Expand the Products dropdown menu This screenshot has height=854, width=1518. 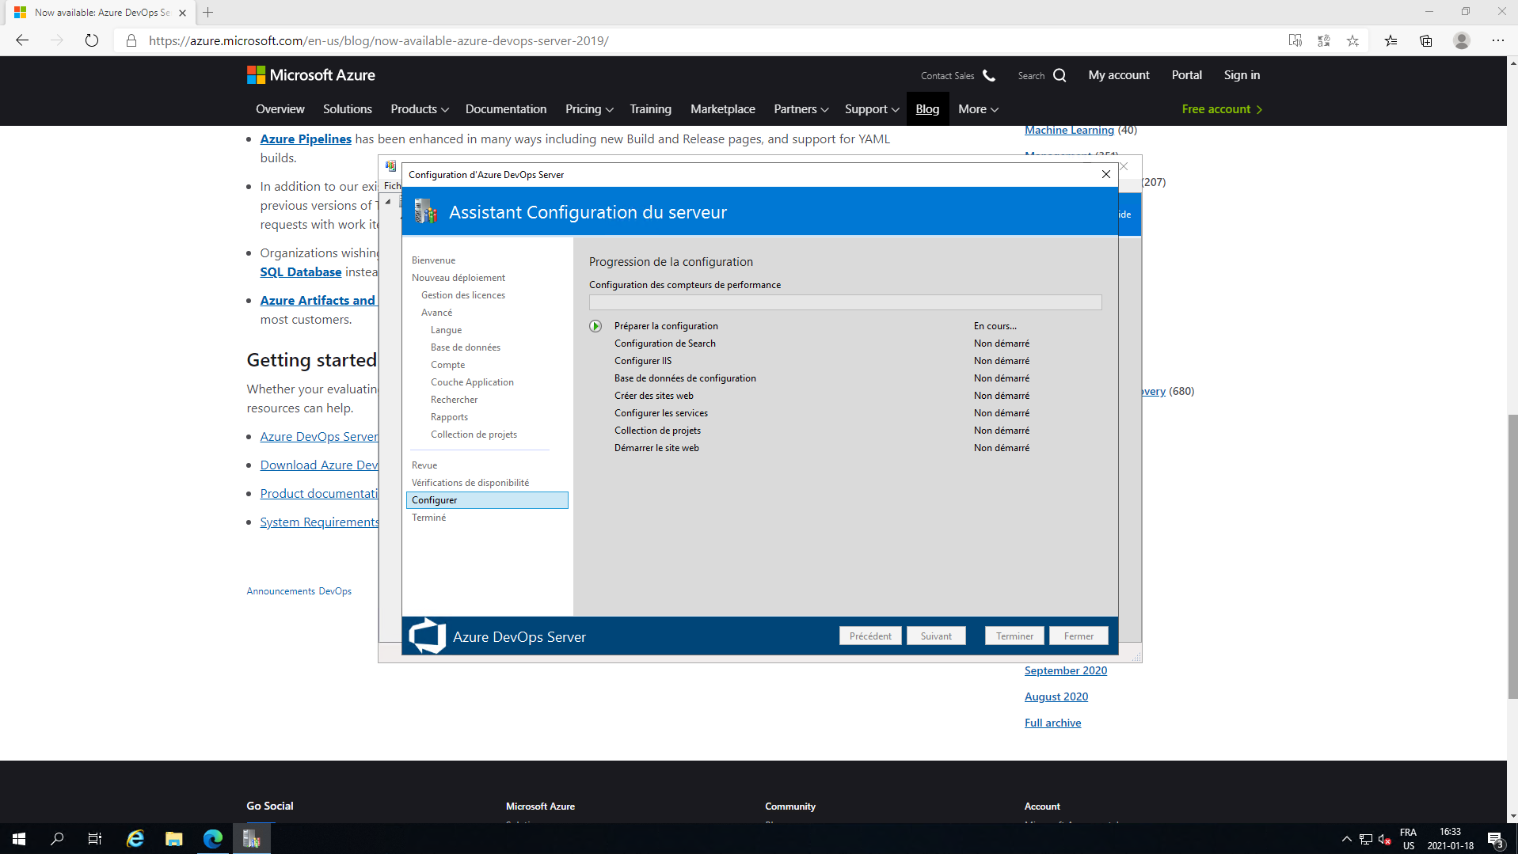click(x=419, y=109)
